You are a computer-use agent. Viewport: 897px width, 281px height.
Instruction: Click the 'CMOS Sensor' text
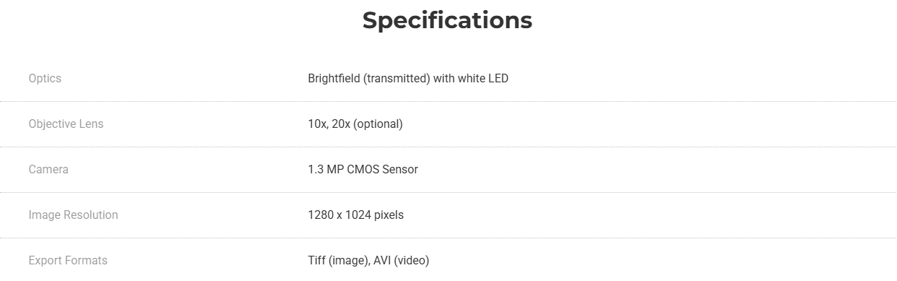coord(381,169)
